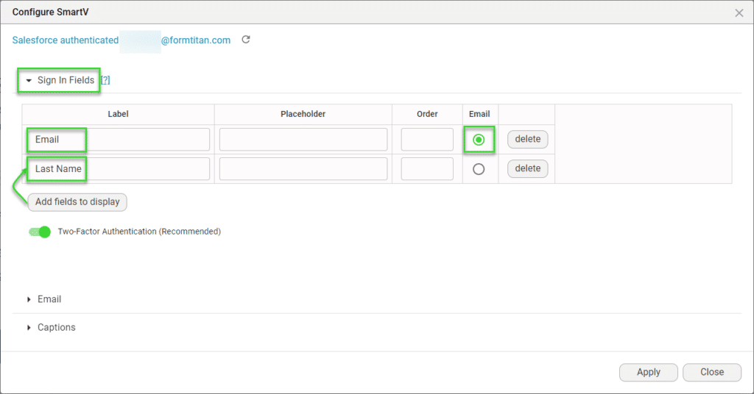The image size is (754, 394).
Task: Open the Sign In Fields help link
Action: (x=105, y=80)
